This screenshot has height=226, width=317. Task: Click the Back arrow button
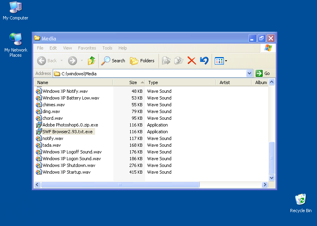[42, 61]
